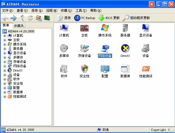The image size is (175, 133).
Task: Select 数据库 in the left tree
Action: [18, 92]
